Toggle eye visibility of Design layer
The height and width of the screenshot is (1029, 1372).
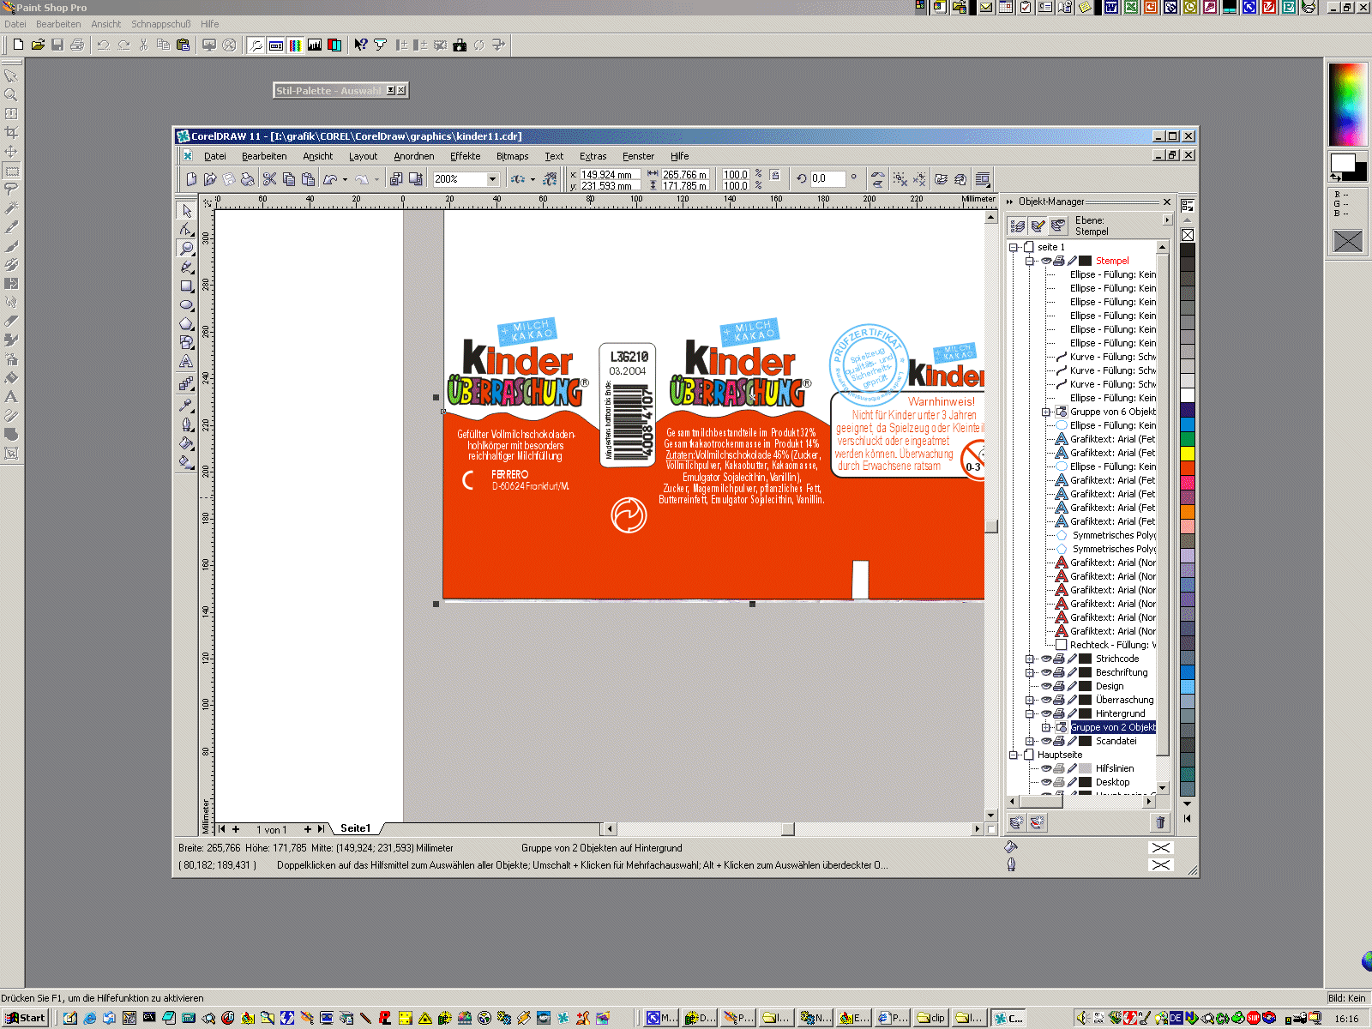point(1046,686)
